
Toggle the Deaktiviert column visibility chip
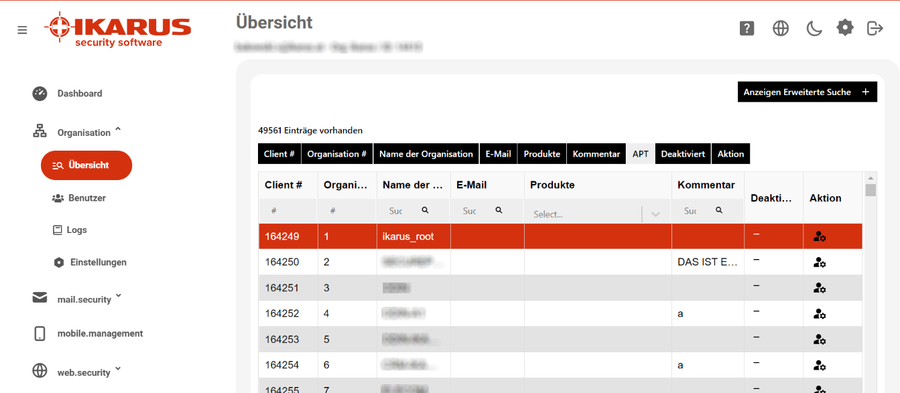click(x=683, y=154)
